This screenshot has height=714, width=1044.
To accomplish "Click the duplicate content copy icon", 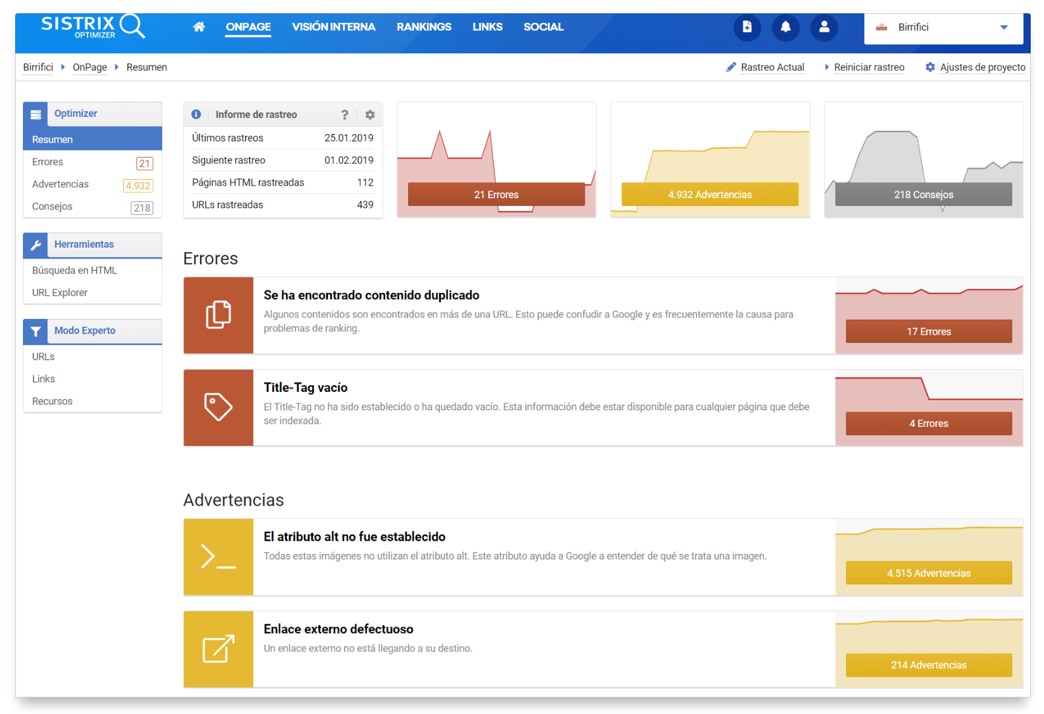I will pos(218,315).
